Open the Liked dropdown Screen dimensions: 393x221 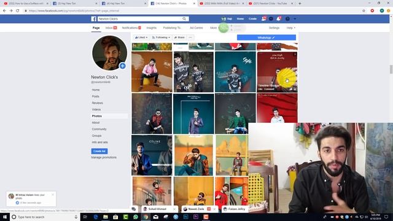pos(141,37)
